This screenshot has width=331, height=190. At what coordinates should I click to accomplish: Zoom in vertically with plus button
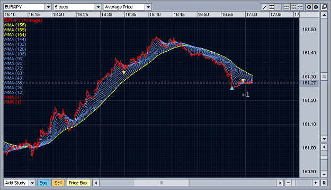pos(324,147)
